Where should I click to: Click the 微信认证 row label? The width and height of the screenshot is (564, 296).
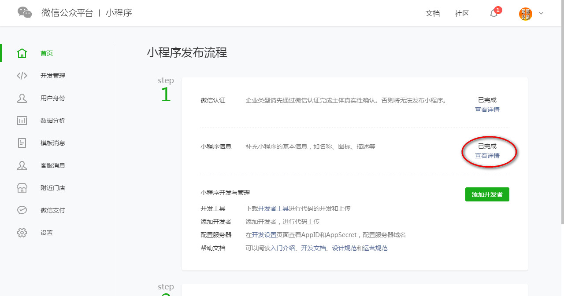(x=213, y=100)
